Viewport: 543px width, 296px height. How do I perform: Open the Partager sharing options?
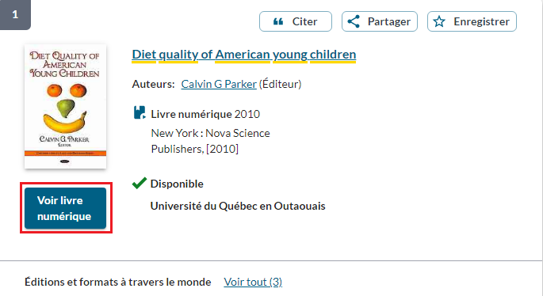tap(380, 21)
